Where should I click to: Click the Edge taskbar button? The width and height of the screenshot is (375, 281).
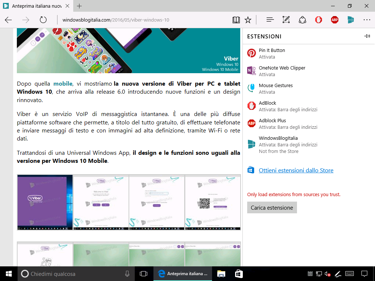tap(182, 274)
